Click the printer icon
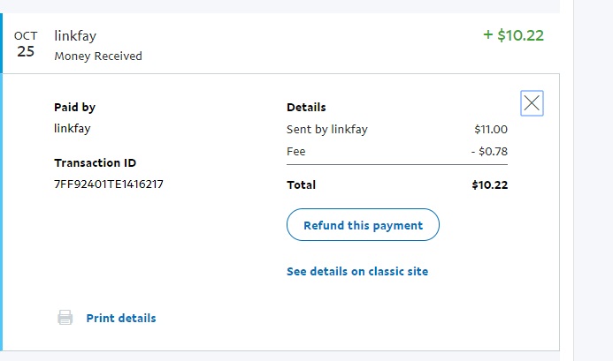Viewport: 613px width, 361px height. 65,318
